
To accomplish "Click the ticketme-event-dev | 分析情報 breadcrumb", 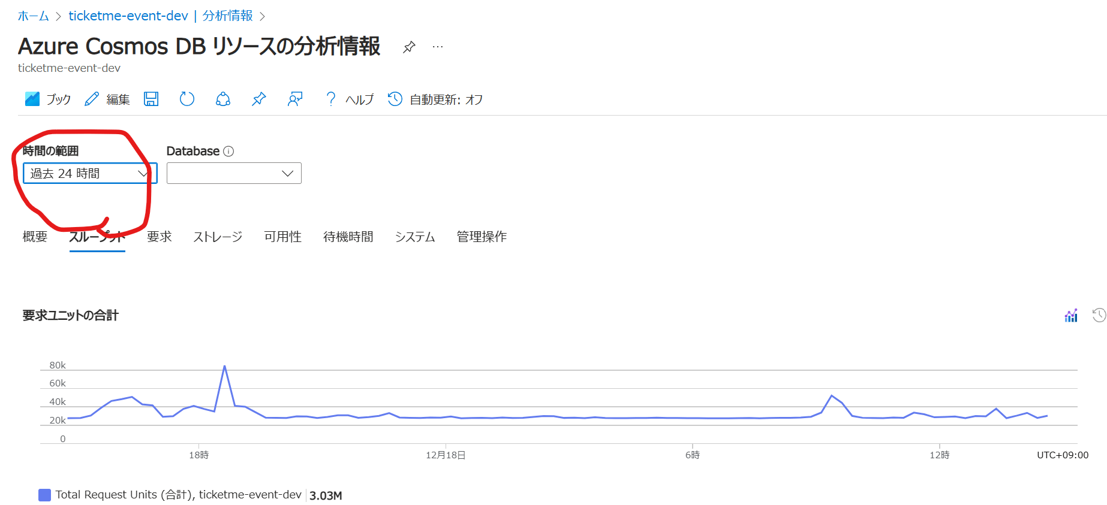I will [x=161, y=16].
